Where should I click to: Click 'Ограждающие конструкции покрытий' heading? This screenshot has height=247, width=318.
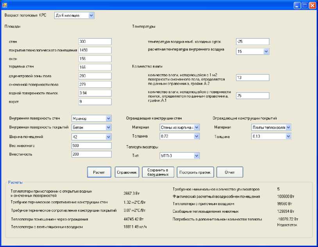245,118
